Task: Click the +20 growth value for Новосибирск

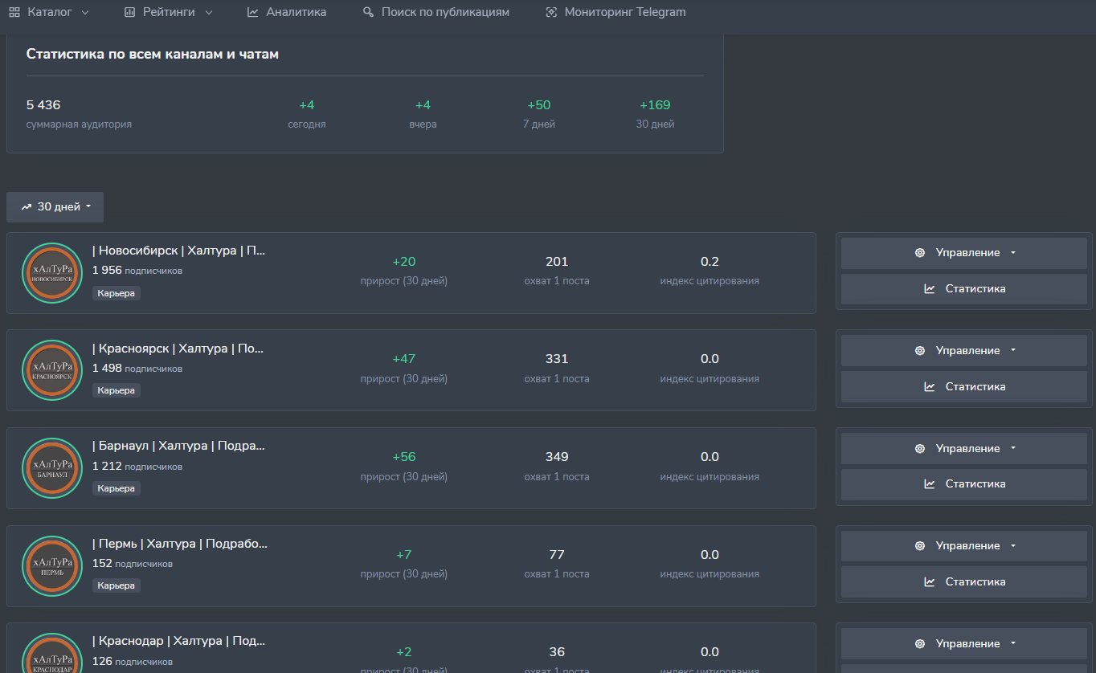Action: [404, 262]
